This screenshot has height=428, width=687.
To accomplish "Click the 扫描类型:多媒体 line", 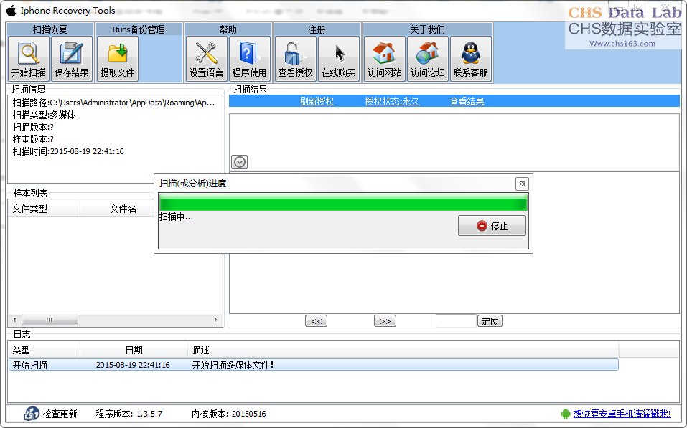I will click(44, 115).
